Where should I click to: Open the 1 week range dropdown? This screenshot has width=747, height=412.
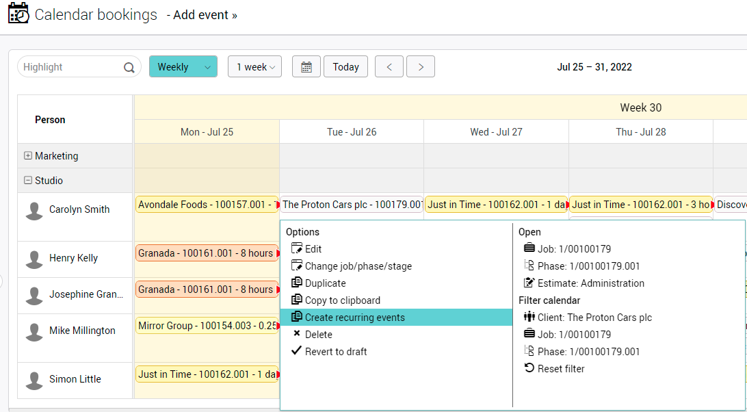pyautogui.click(x=255, y=67)
